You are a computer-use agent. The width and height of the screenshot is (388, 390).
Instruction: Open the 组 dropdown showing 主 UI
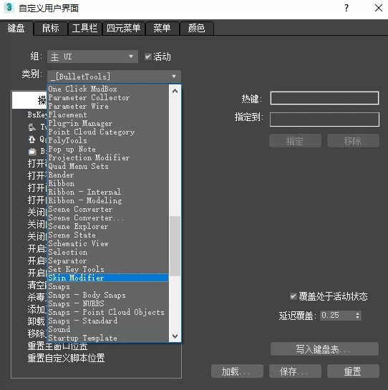pyautogui.click(x=92, y=57)
